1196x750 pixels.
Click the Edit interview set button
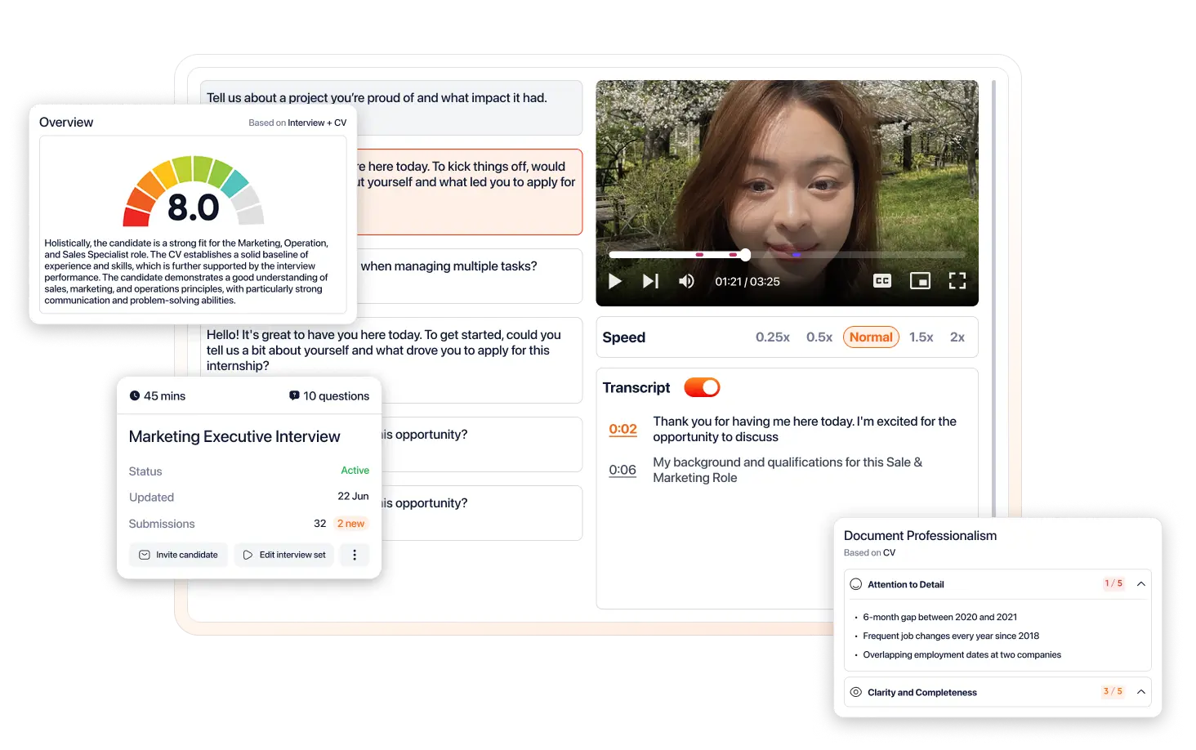coord(283,555)
